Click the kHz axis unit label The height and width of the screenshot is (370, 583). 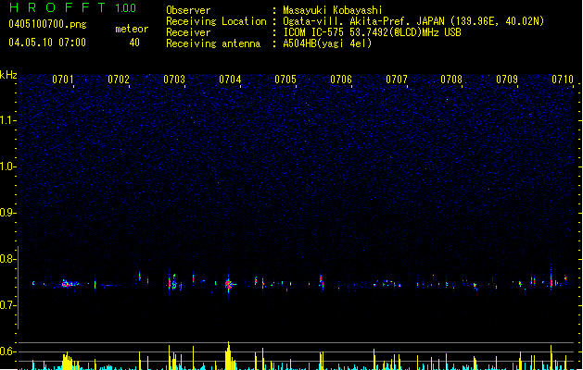coord(8,75)
